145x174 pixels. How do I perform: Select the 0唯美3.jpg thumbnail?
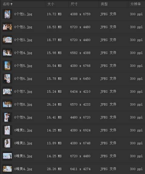(7, 156)
